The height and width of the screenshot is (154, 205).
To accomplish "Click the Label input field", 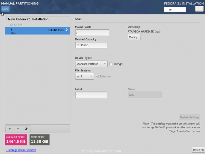I will (91, 95).
